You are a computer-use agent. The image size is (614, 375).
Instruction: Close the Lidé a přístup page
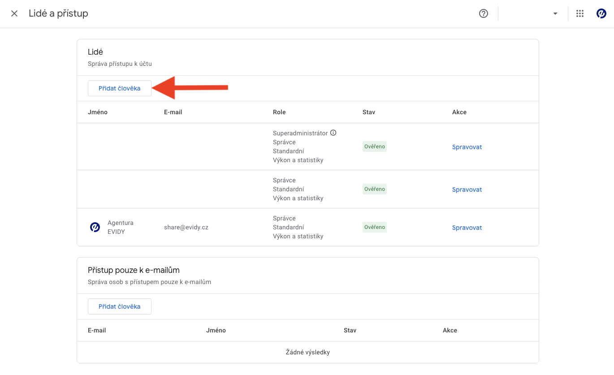pyautogui.click(x=14, y=13)
